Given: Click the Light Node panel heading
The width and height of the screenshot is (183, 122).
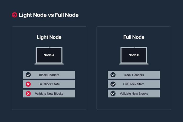Looking at the screenshot, I should (49, 37).
